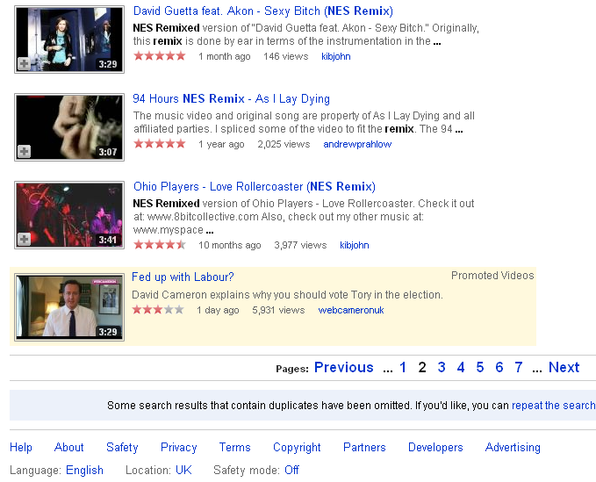Open the 94 Hours NES Remix title link

[231, 99]
